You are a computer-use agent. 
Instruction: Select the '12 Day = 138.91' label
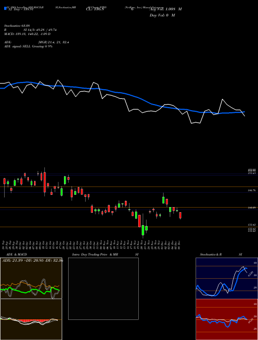pyautogui.click(x=21, y=9)
